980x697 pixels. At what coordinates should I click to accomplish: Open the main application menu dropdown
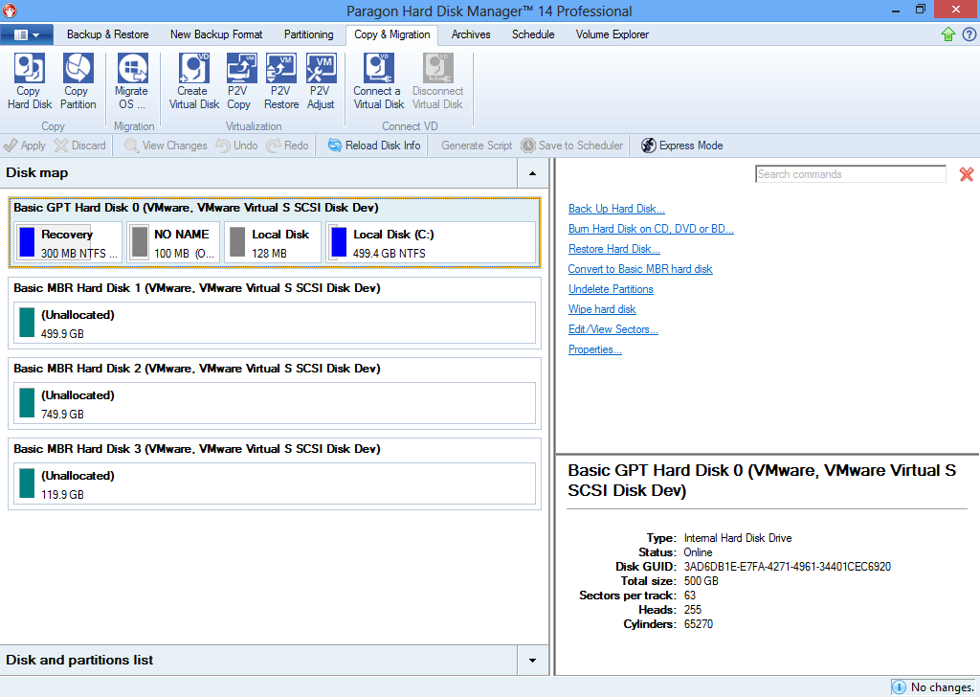pos(27,34)
